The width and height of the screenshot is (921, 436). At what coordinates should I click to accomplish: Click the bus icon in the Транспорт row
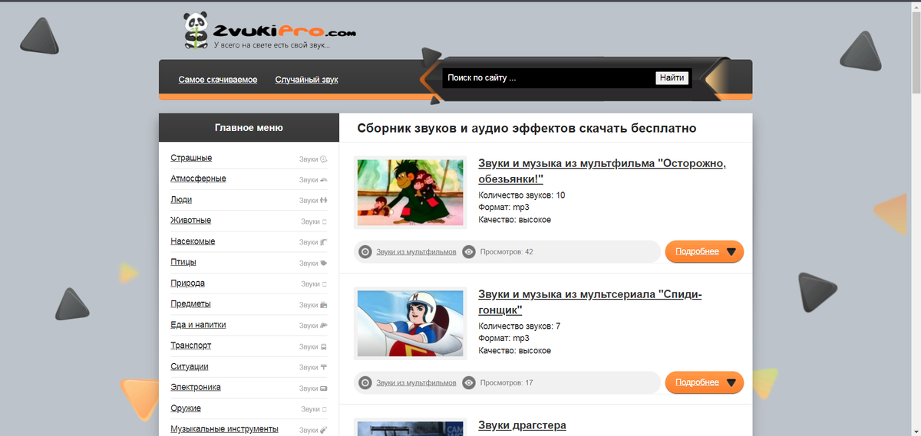(324, 346)
